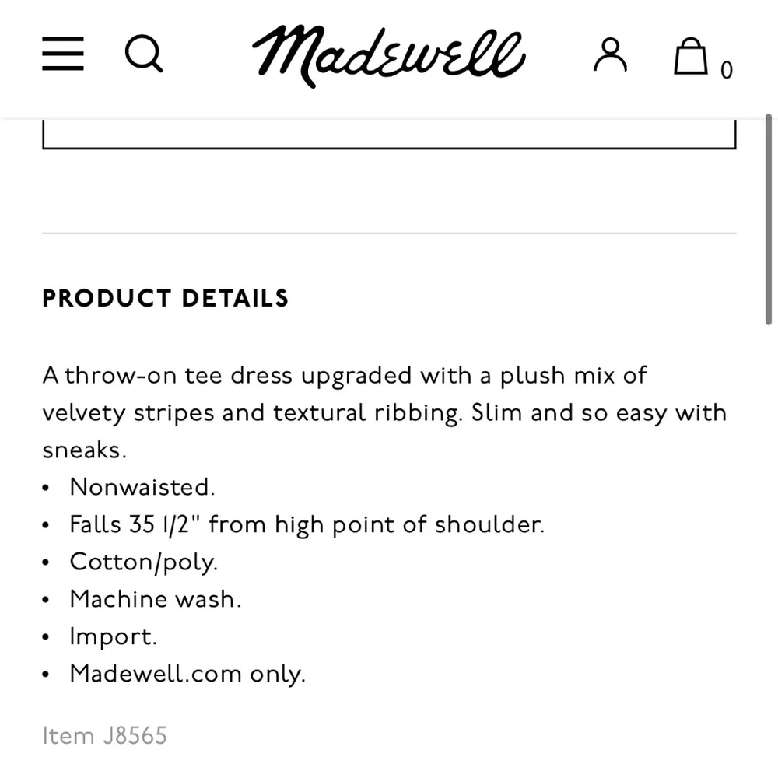Open the bag menu from the header
Image resolution: width=778 pixels, height=778 pixels.
click(689, 54)
